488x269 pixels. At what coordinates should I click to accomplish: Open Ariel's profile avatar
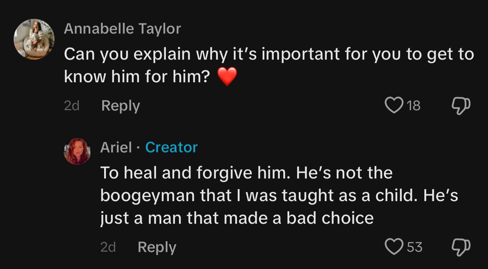(x=78, y=151)
